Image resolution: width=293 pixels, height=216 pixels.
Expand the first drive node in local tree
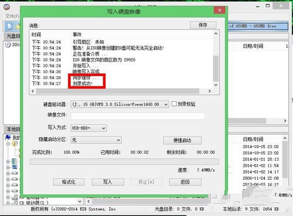tap(8, 173)
